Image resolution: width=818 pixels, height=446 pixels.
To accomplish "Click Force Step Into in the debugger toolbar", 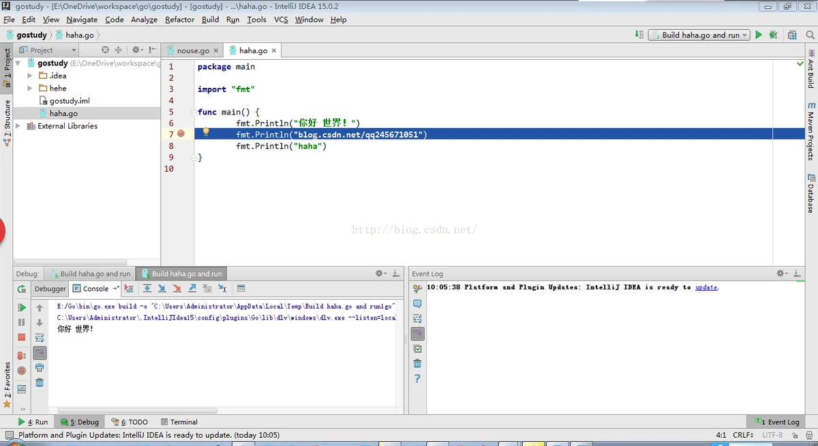I will [x=177, y=289].
